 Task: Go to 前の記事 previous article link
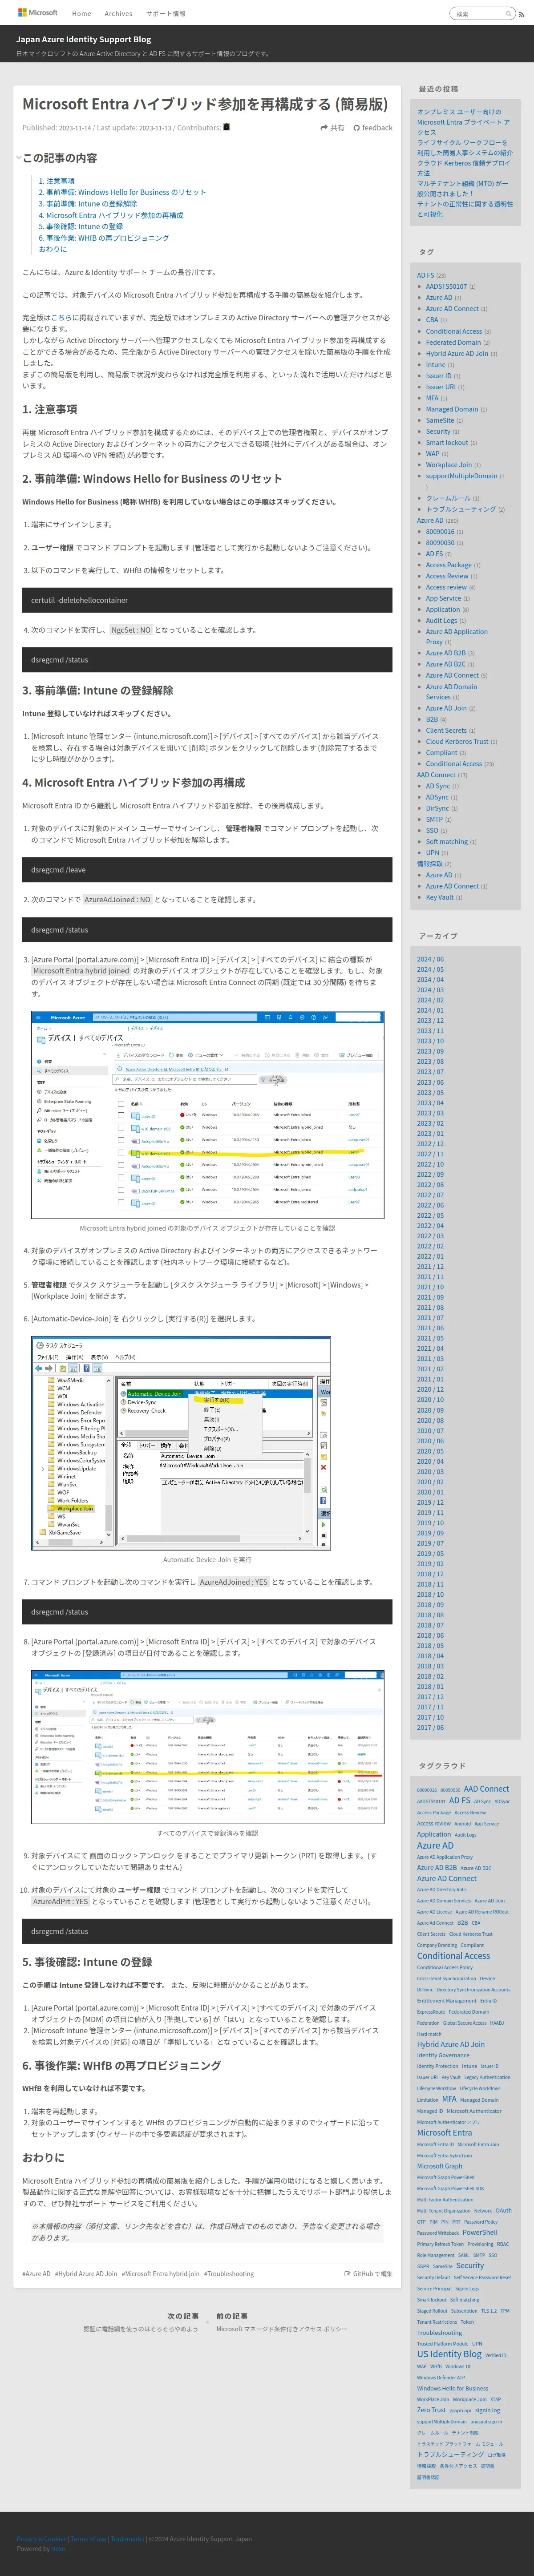(x=282, y=2322)
